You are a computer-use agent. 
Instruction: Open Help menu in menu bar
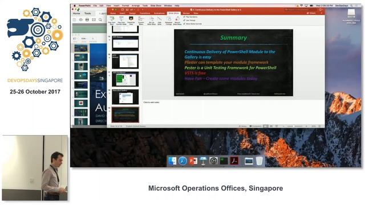177,6
